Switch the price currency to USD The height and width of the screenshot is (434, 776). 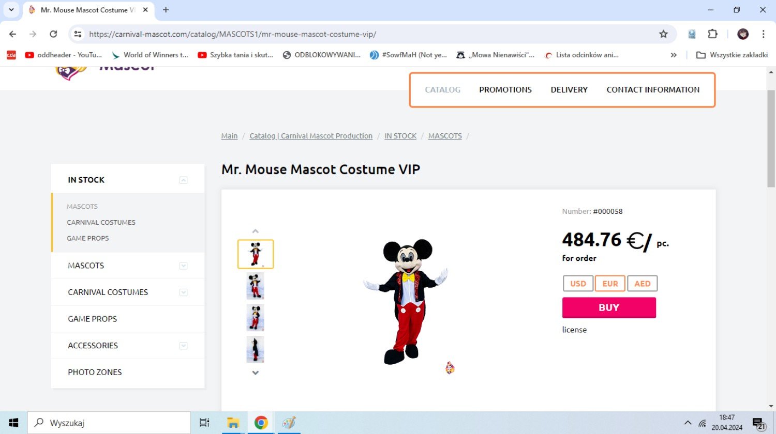578,284
